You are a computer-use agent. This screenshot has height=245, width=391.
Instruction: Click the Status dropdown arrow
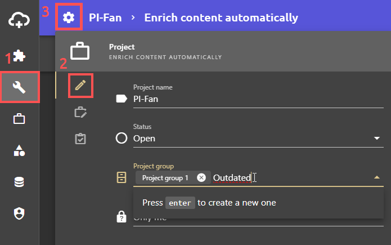(377, 139)
